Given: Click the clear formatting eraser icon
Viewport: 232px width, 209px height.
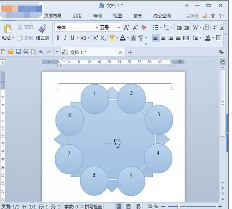Looking at the screenshot, I should (144, 27).
